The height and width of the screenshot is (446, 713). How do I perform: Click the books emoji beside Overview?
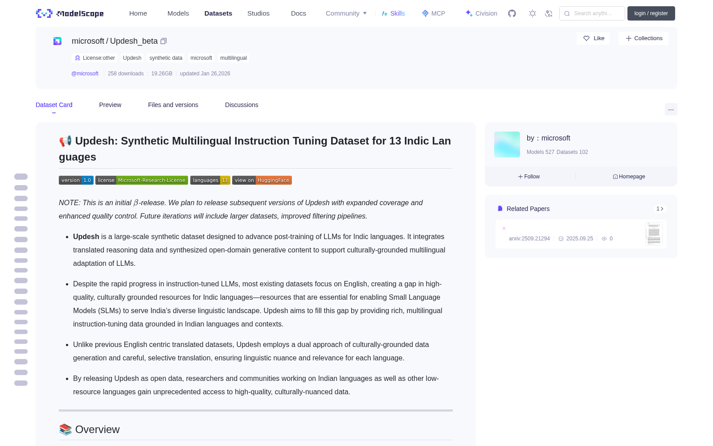pos(66,429)
